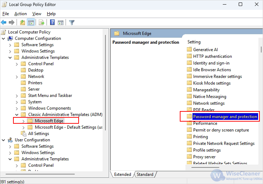Click the settings list horizontal scrollbar

click(205, 167)
